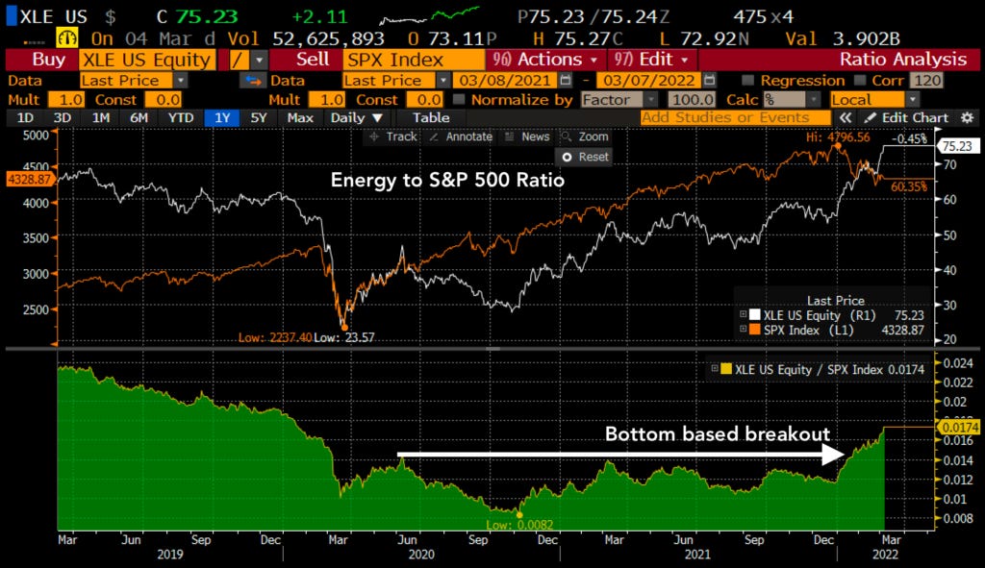Click the first Mult 1.0 field

click(65, 99)
